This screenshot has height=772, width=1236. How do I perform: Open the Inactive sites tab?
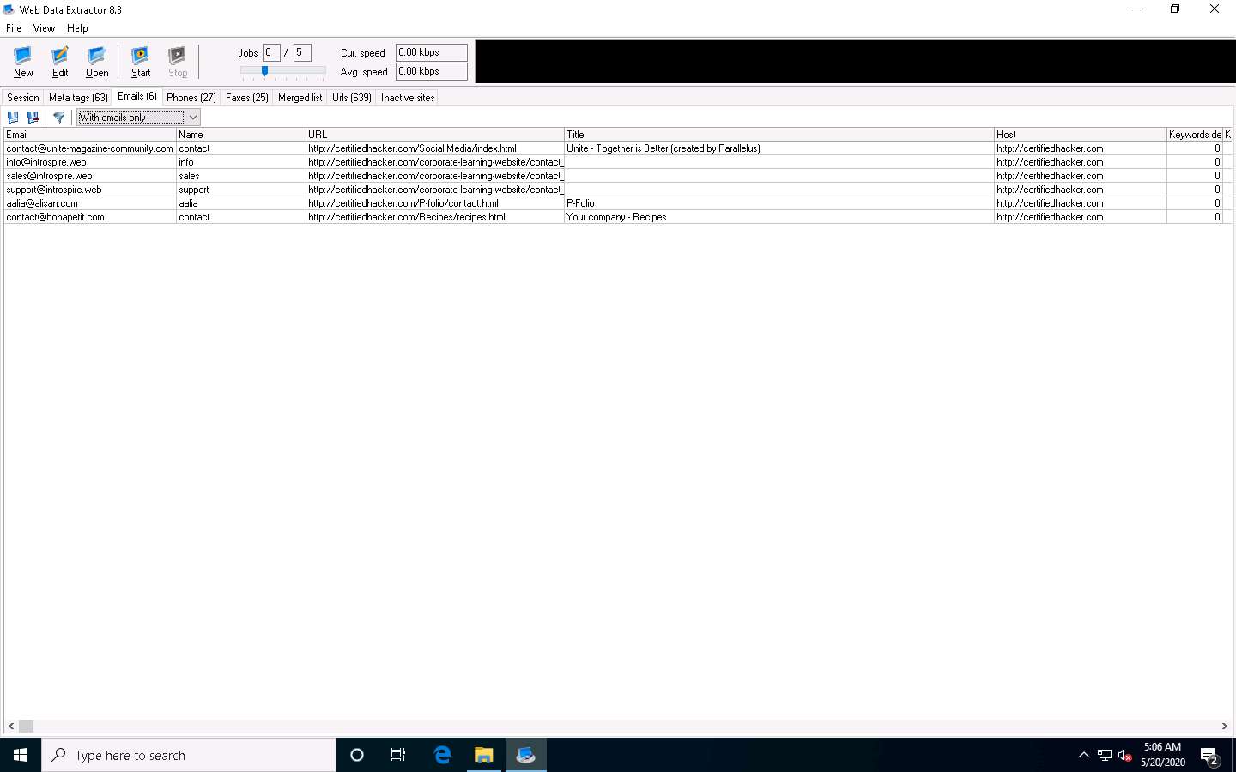pos(408,98)
